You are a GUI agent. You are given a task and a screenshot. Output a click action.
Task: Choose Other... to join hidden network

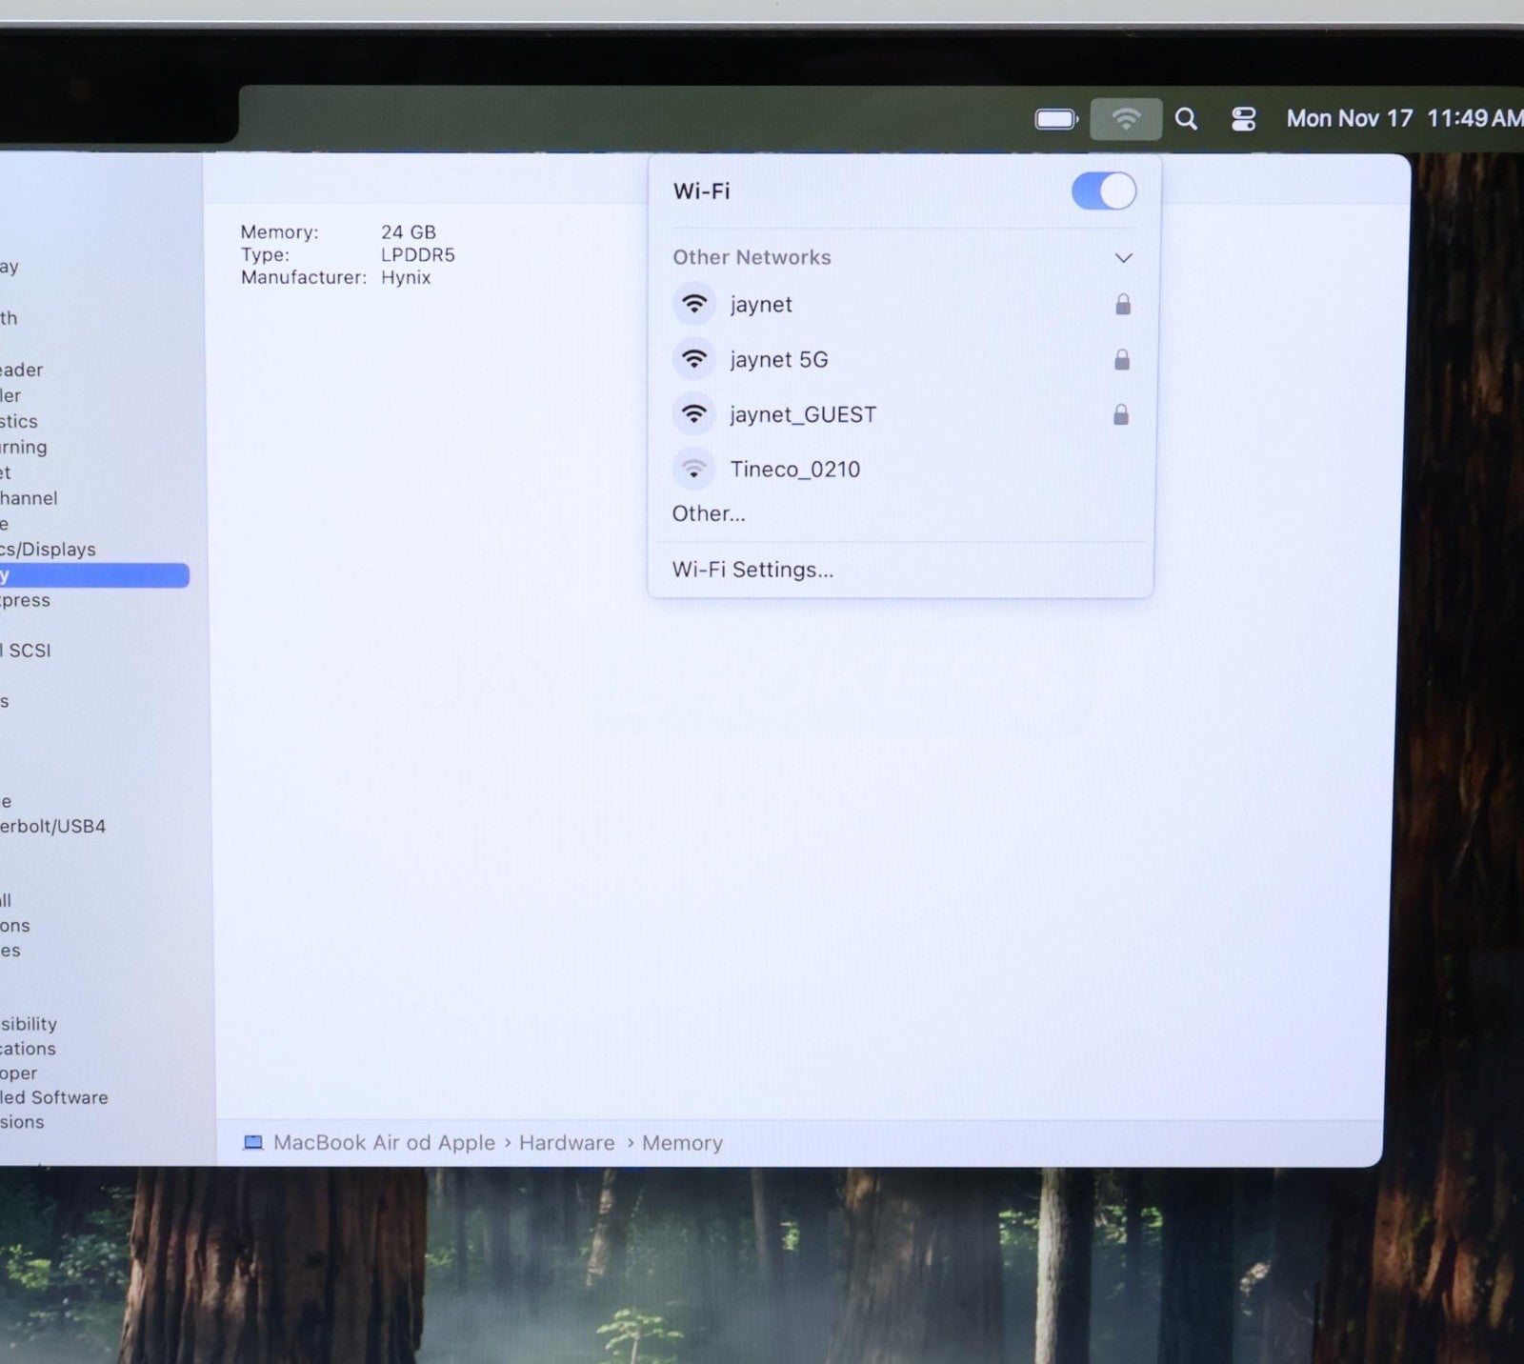[x=709, y=514]
